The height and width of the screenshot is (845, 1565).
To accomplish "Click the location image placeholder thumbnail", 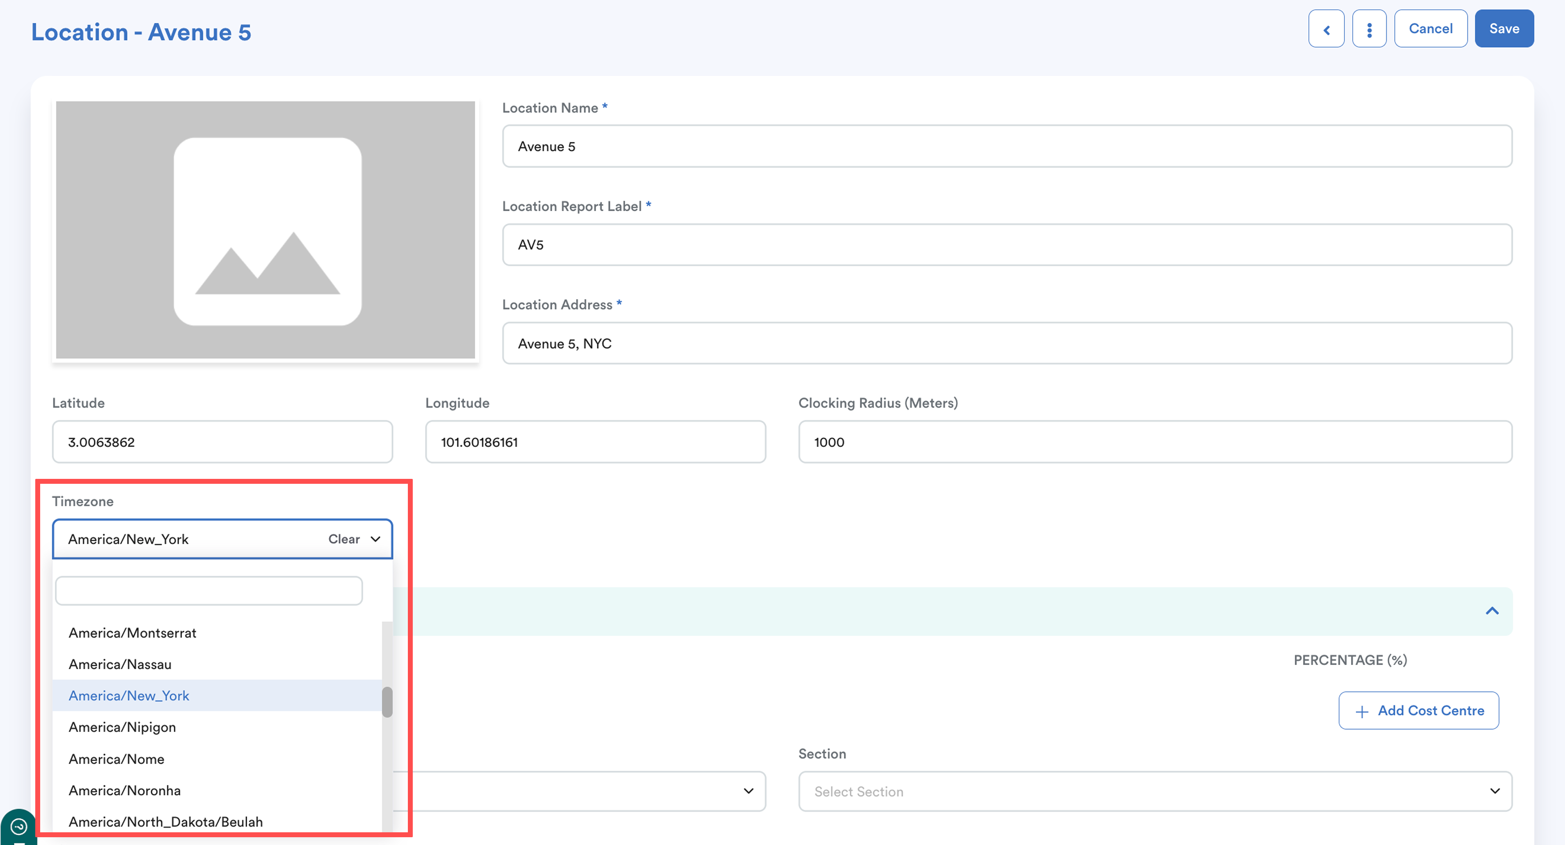I will point(266,230).
